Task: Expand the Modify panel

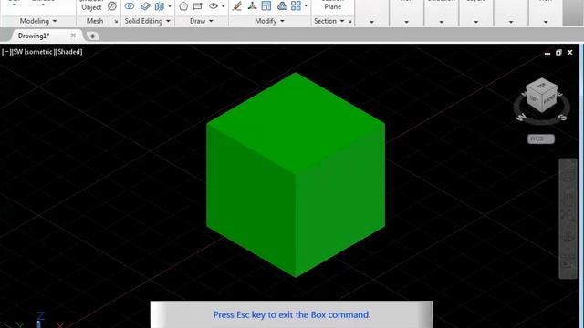Action: [x=270, y=21]
